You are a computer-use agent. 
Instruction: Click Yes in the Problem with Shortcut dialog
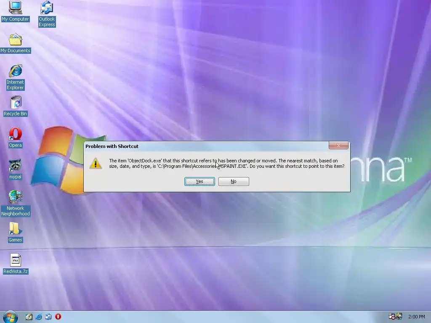pyautogui.click(x=200, y=181)
